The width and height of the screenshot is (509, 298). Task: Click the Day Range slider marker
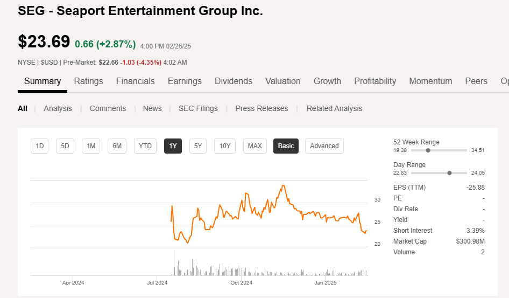(x=449, y=173)
